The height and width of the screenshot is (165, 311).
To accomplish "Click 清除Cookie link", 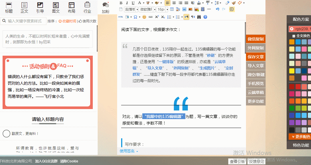I will click(69, 161).
